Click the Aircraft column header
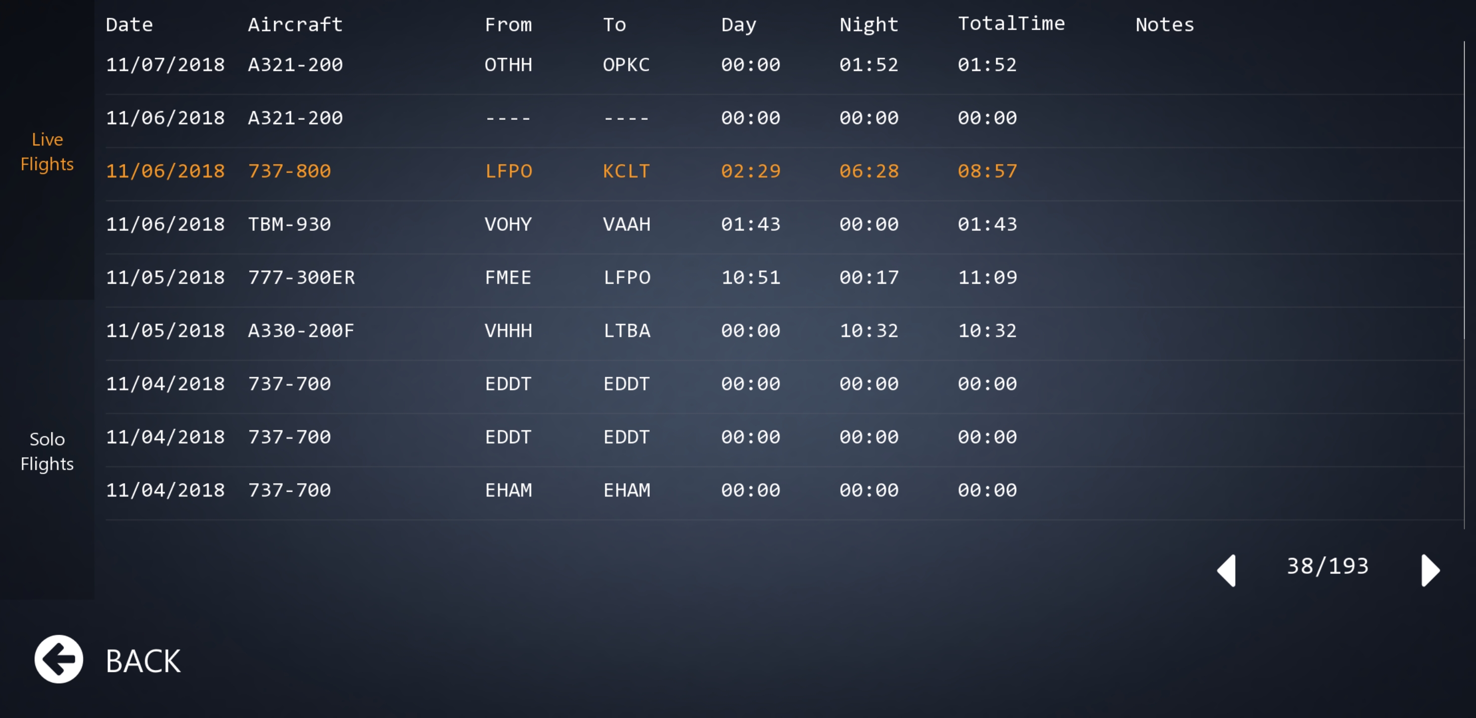The image size is (1476, 718). (295, 24)
